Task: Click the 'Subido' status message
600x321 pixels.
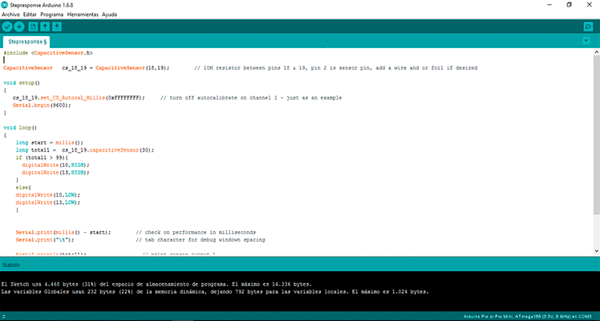Action: 11,265
